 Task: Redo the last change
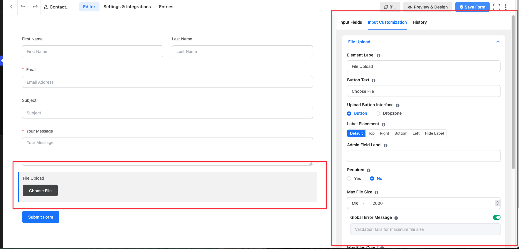35,7
